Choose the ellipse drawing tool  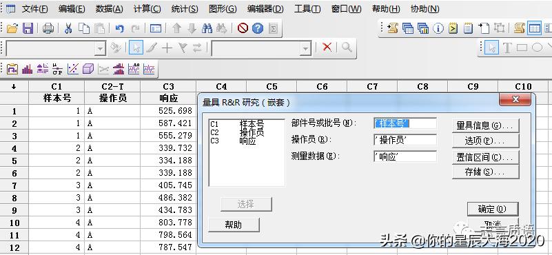(x=537, y=48)
